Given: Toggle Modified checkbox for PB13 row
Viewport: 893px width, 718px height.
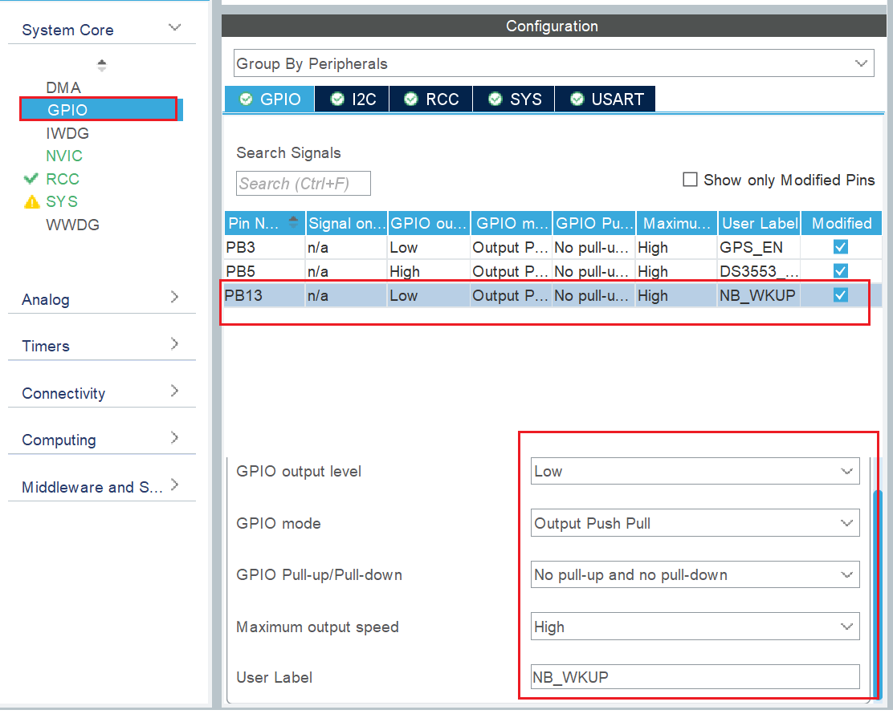Looking at the screenshot, I should point(841,295).
